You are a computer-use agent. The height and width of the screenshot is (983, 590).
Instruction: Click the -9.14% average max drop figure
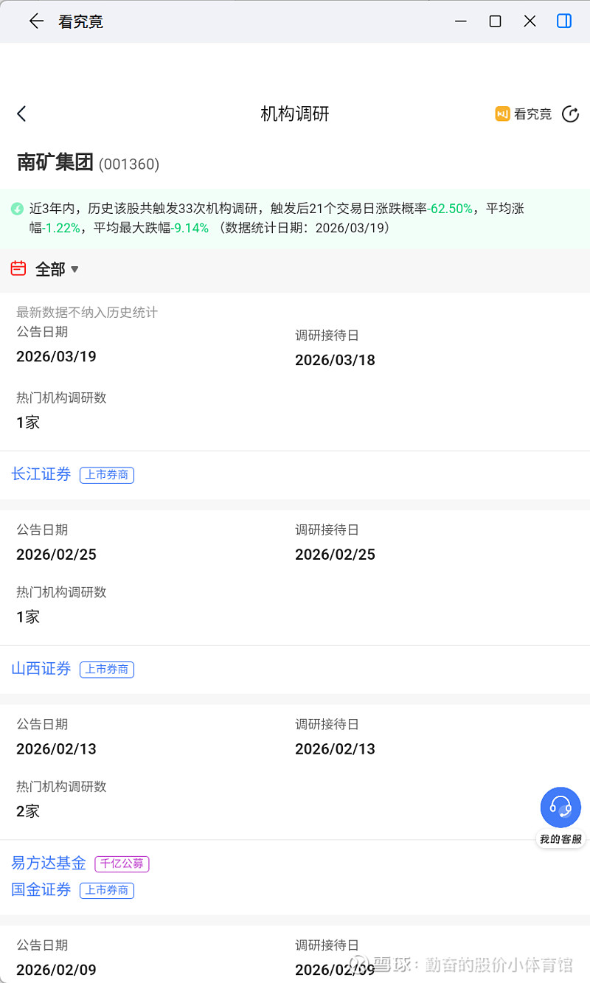click(190, 228)
